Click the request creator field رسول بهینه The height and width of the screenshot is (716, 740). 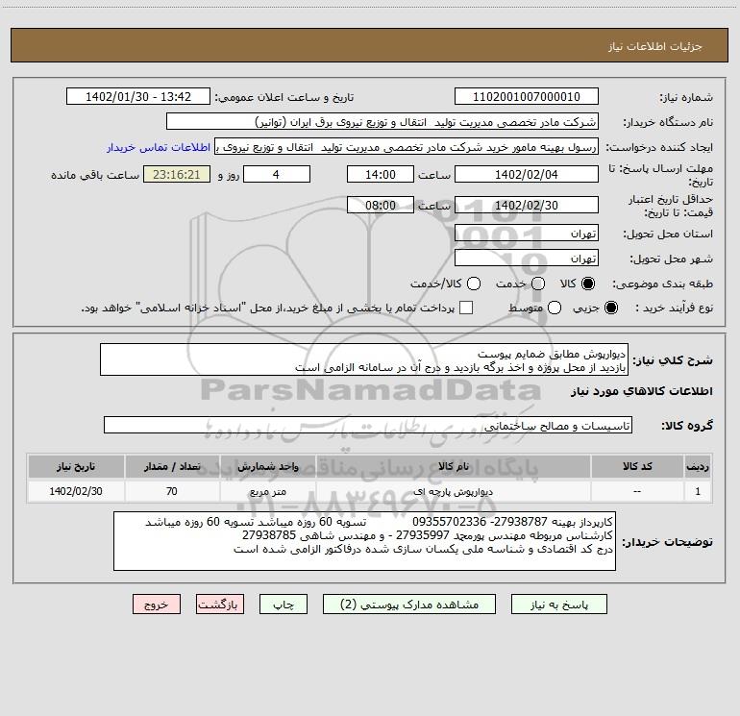click(x=407, y=147)
